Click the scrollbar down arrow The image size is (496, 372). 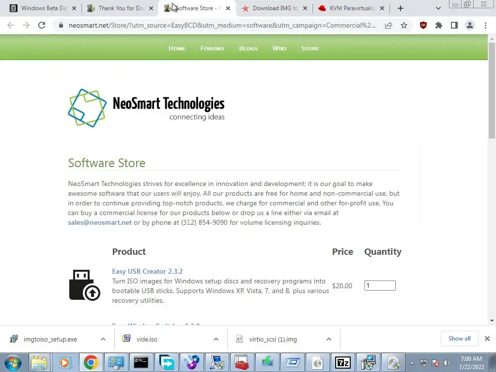[x=492, y=321]
